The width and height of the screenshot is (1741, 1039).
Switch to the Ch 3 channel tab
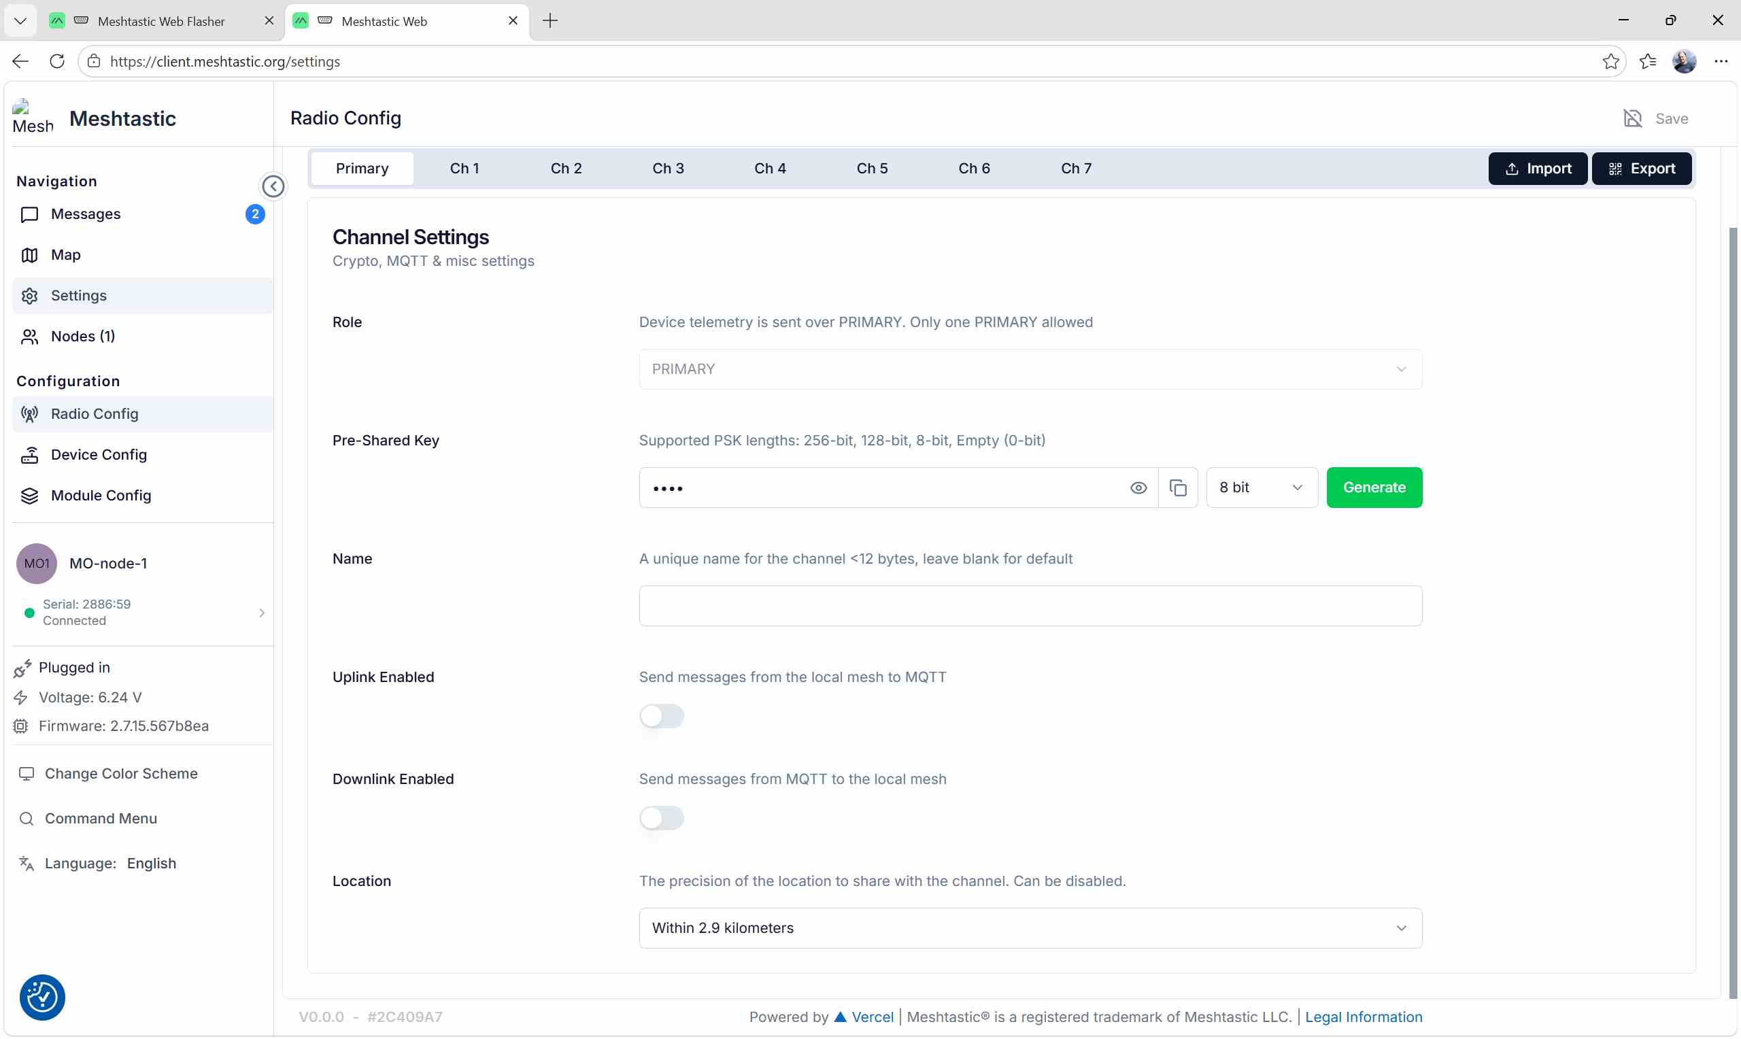[x=668, y=168]
